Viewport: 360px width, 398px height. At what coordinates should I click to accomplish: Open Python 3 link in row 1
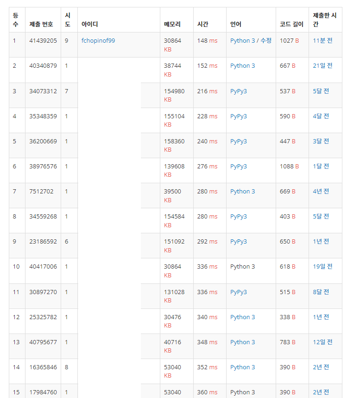(242, 41)
